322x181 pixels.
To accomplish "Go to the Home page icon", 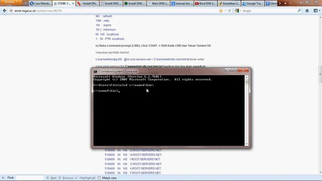I will coord(307,11).
